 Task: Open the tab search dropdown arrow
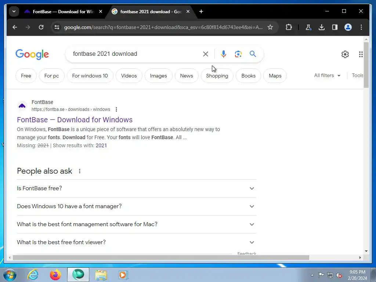tap(14, 11)
